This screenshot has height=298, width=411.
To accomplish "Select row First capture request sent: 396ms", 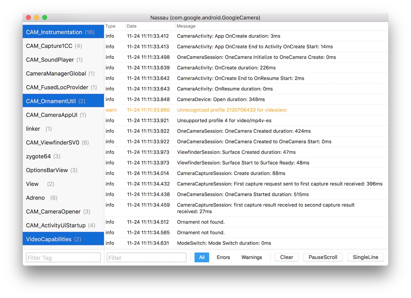I will point(246,184).
